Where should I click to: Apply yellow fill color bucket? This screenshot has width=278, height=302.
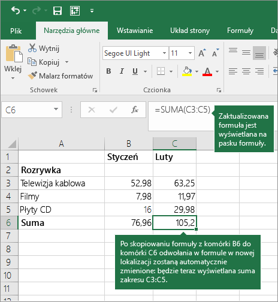tap(187, 71)
